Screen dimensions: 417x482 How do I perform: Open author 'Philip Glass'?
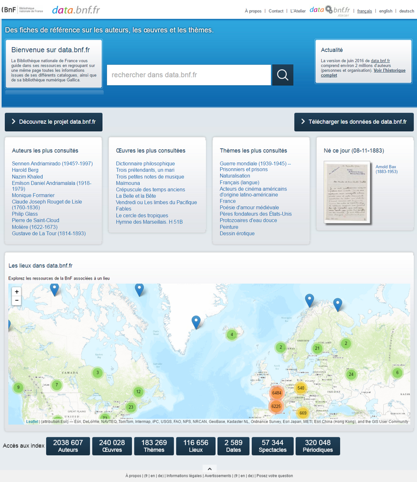[x=25, y=214]
